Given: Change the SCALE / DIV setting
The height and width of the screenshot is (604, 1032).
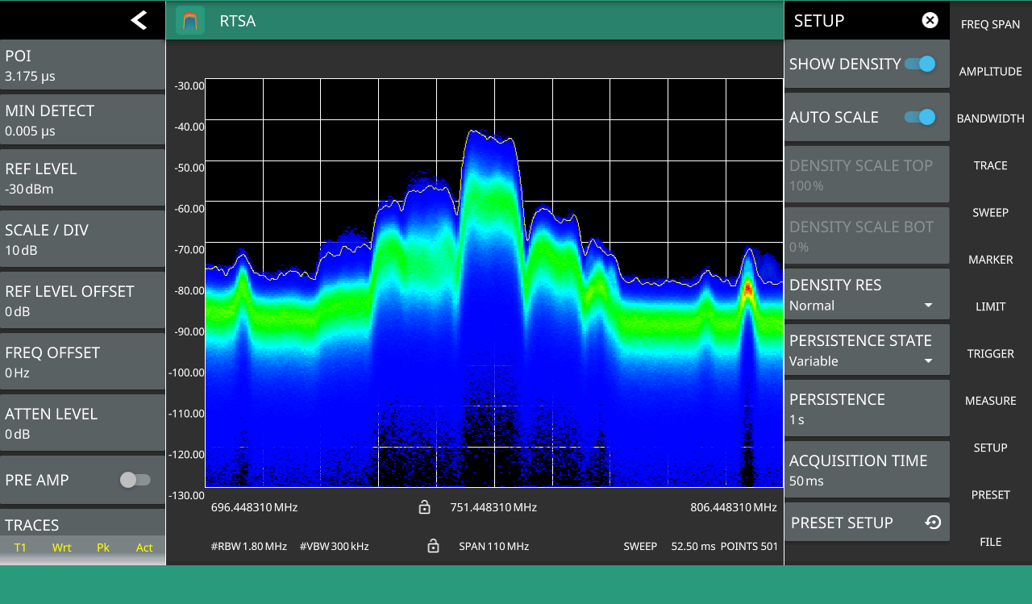Looking at the screenshot, I should (x=82, y=240).
